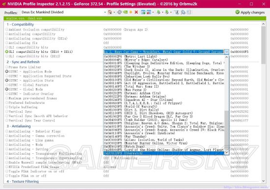
Task: Click the green NVIDIA logo icon
Action: 125,12
